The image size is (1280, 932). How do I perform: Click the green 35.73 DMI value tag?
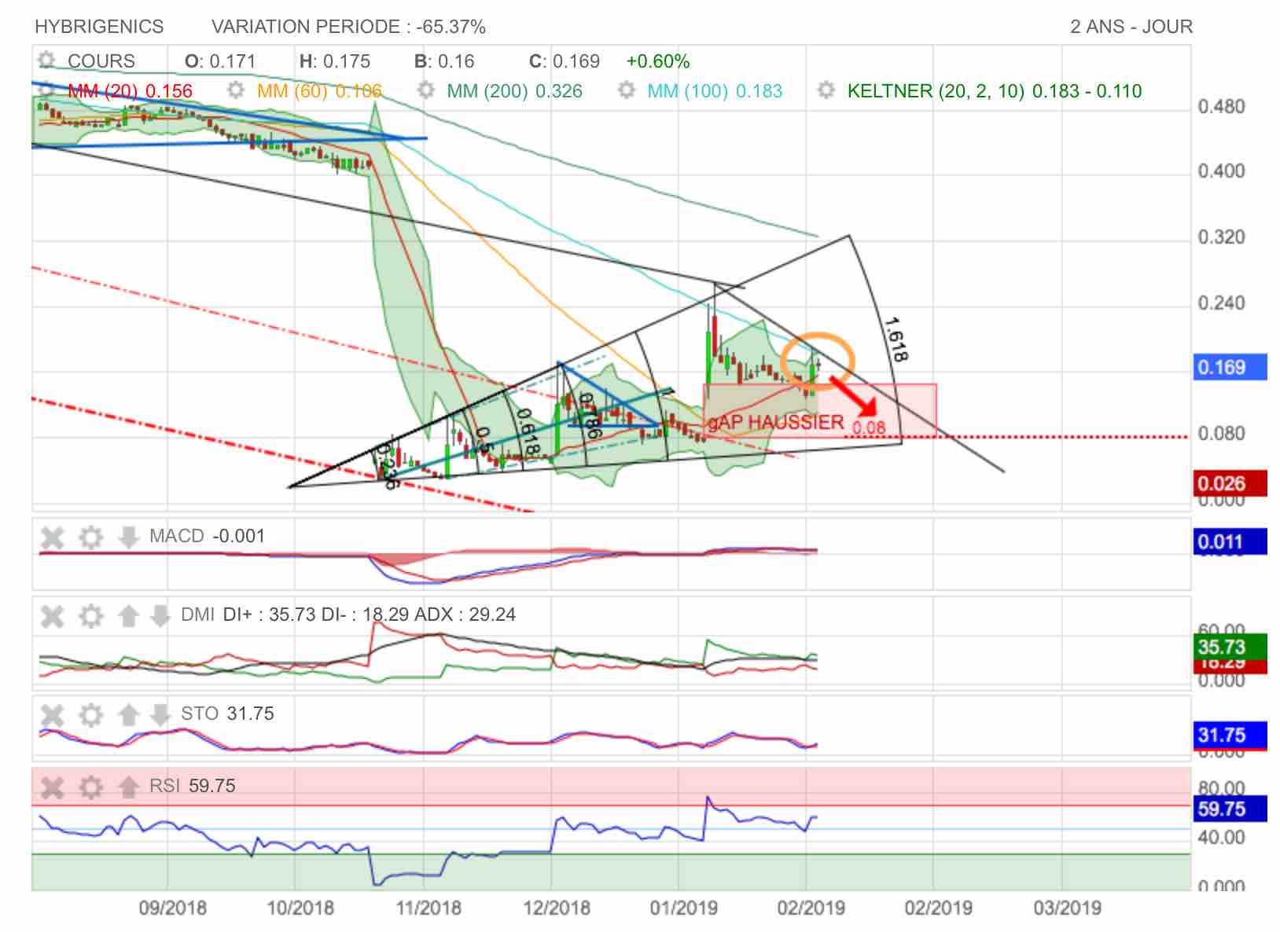(1230, 646)
